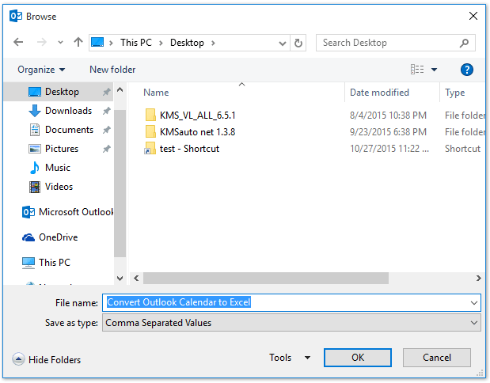Click the Hide Folders button

[x=46, y=359]
